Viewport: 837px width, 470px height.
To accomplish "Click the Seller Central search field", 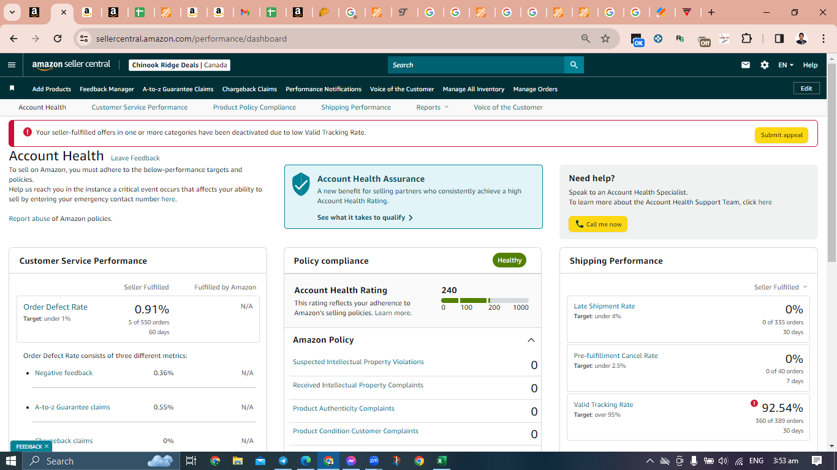I will (x=476, y=65).
